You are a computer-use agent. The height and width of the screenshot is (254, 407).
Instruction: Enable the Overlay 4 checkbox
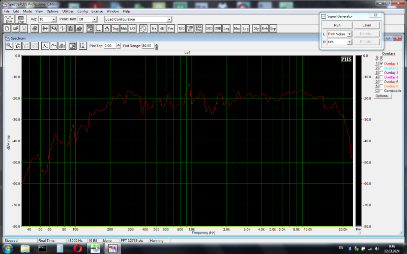pyautogui.click(x=381, y=77)
